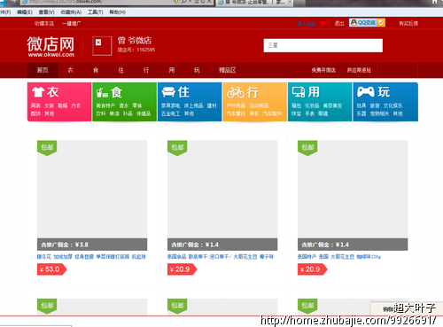
Task: Open the 食 food drink icon
Action: pos(102,93)
